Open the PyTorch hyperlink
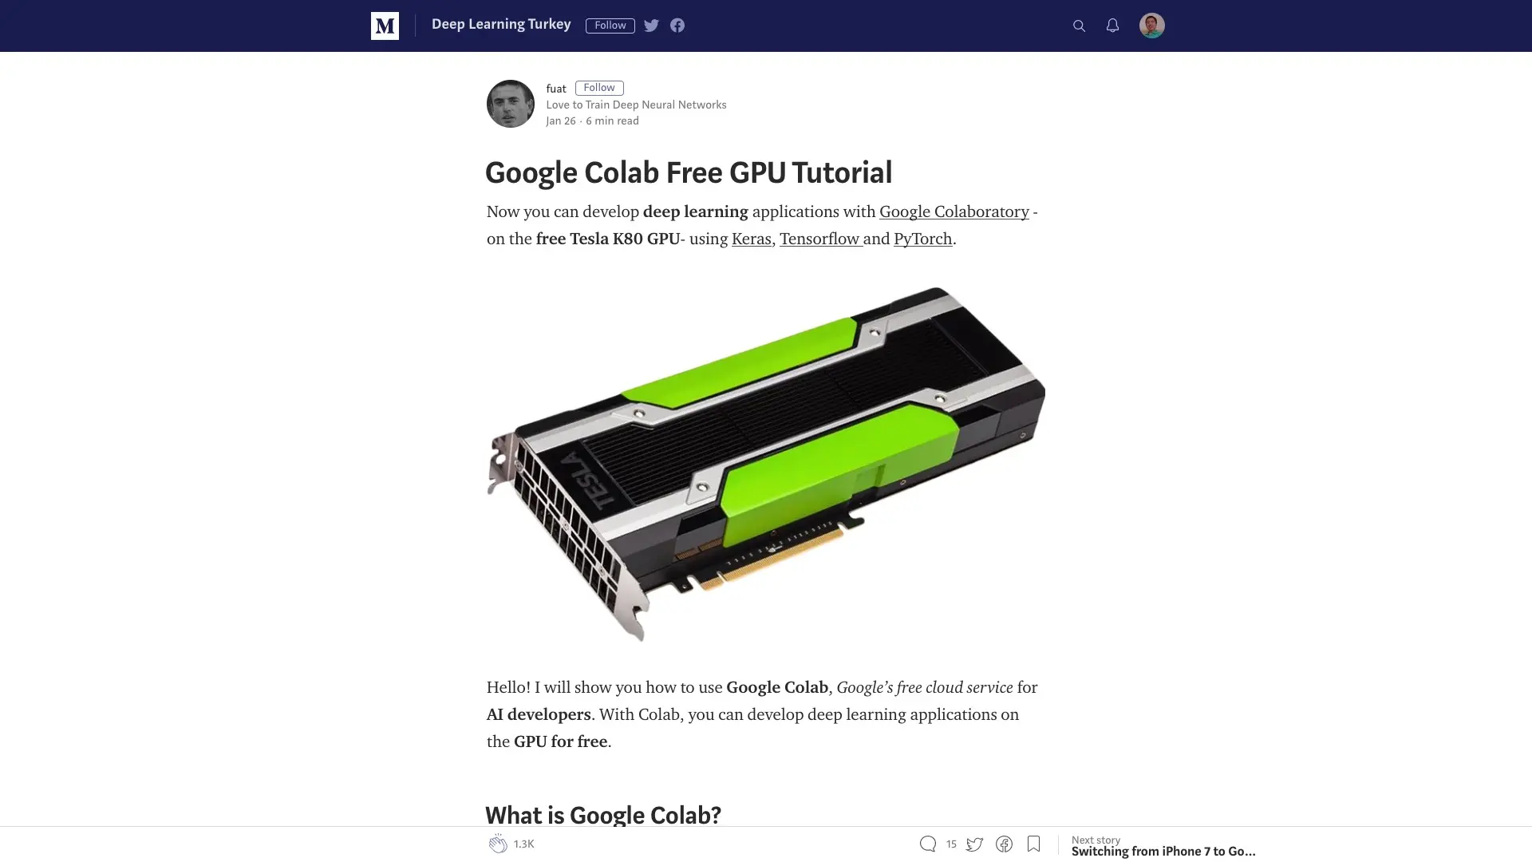 tap(923, 239)
